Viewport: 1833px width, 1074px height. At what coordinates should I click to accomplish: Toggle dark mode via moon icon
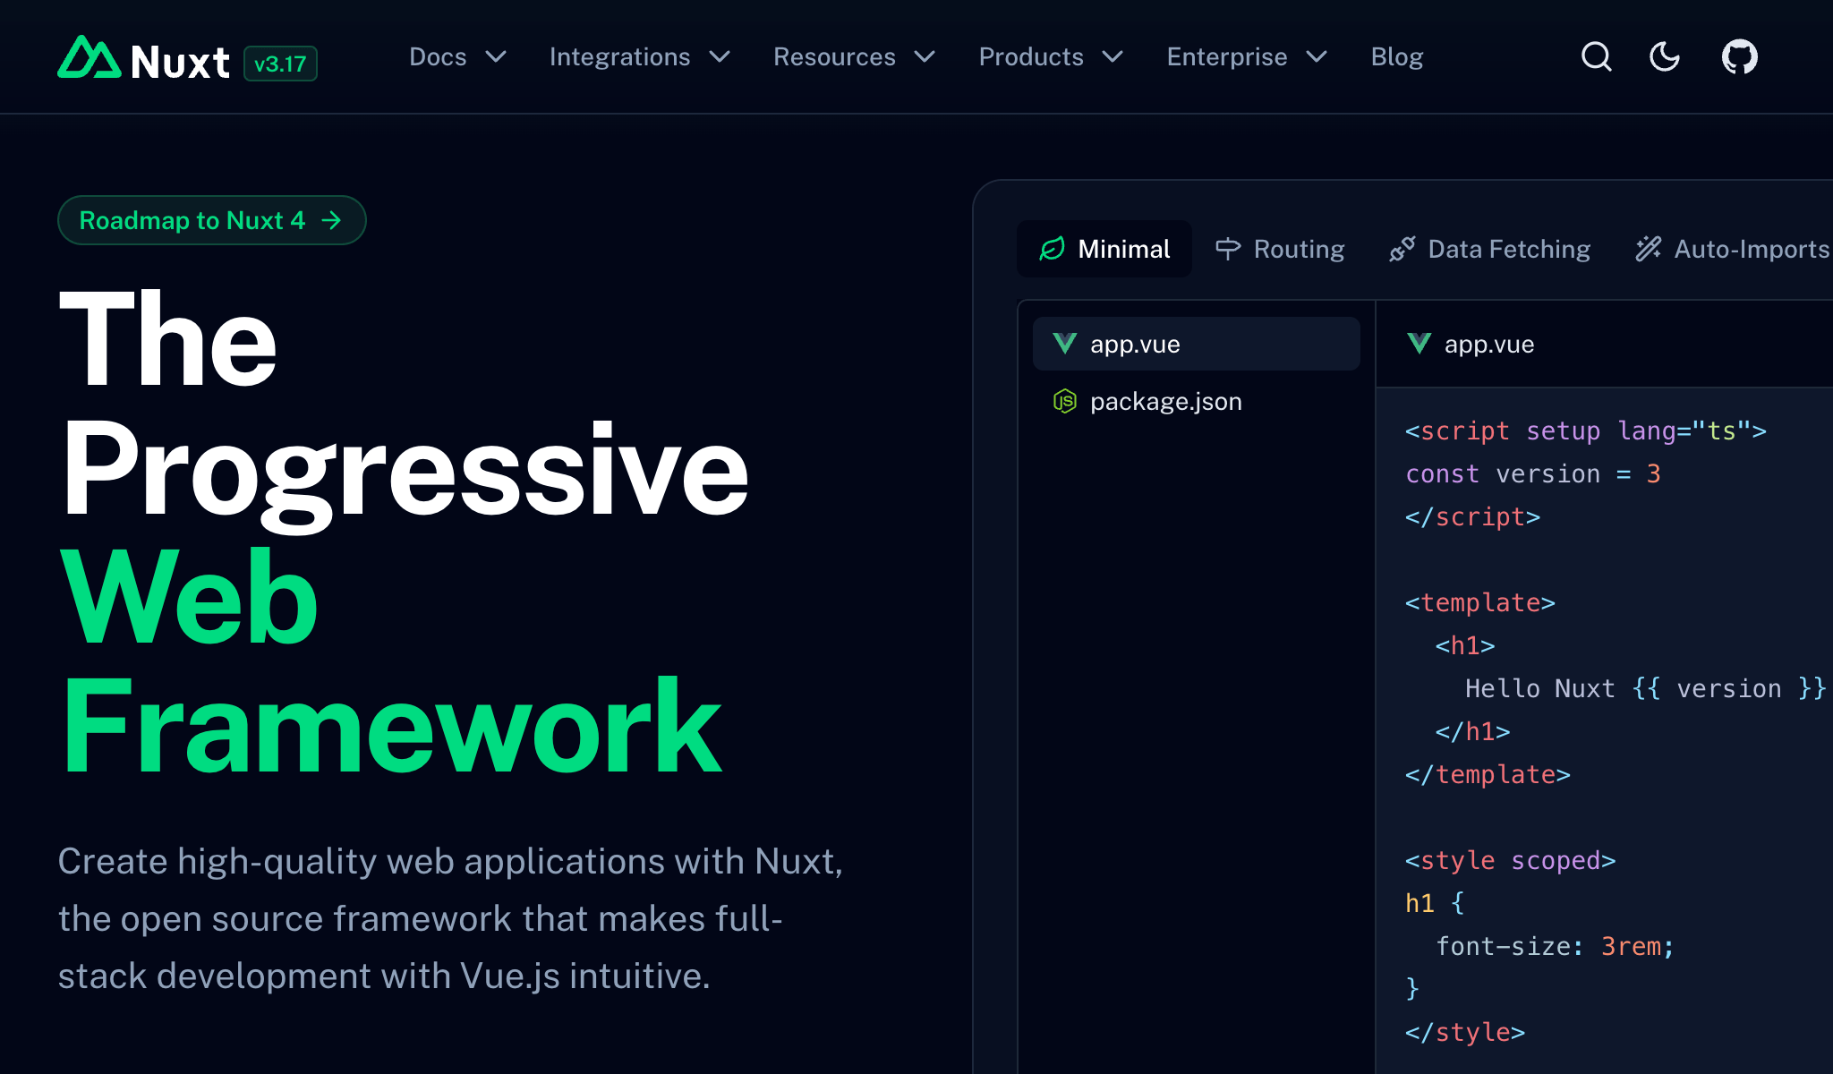1665,57
